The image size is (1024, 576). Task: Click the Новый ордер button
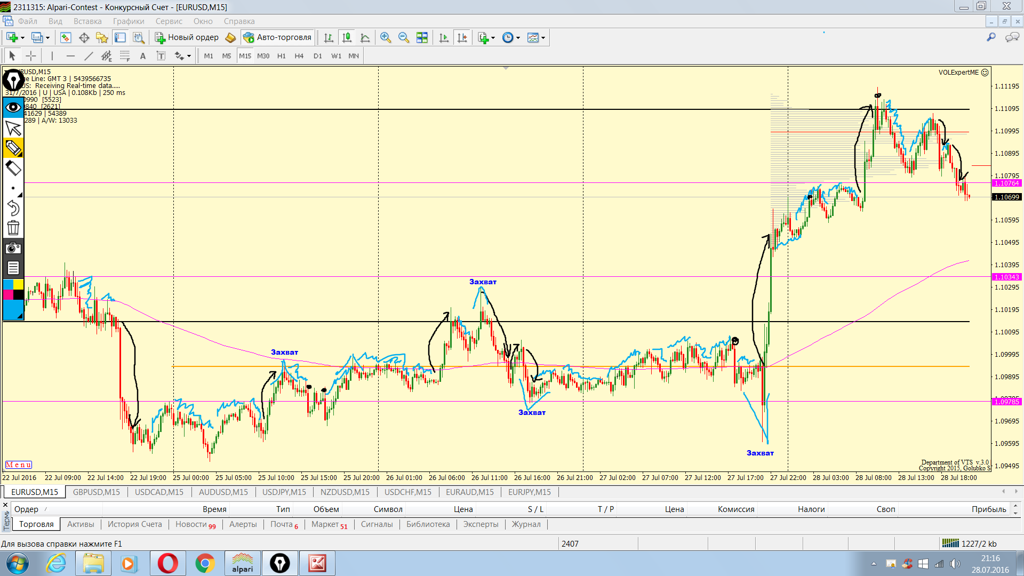[187, 37]
